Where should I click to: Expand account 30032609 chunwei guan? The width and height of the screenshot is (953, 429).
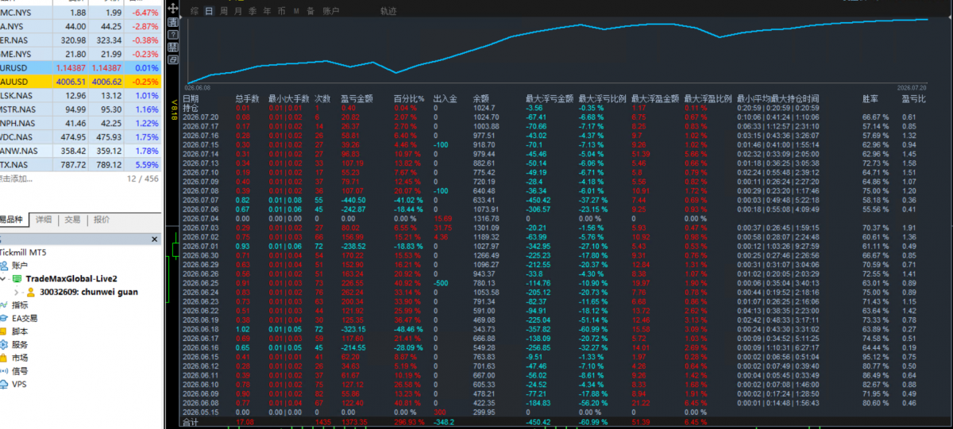(x=17, y=292)
